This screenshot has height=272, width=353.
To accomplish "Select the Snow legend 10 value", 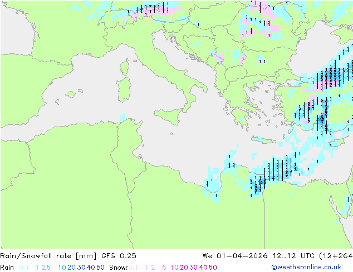I will click(x=174, y=268).
